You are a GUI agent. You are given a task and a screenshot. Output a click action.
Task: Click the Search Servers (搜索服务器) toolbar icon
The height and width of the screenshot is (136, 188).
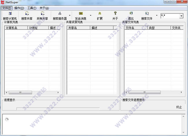[60, 13]
